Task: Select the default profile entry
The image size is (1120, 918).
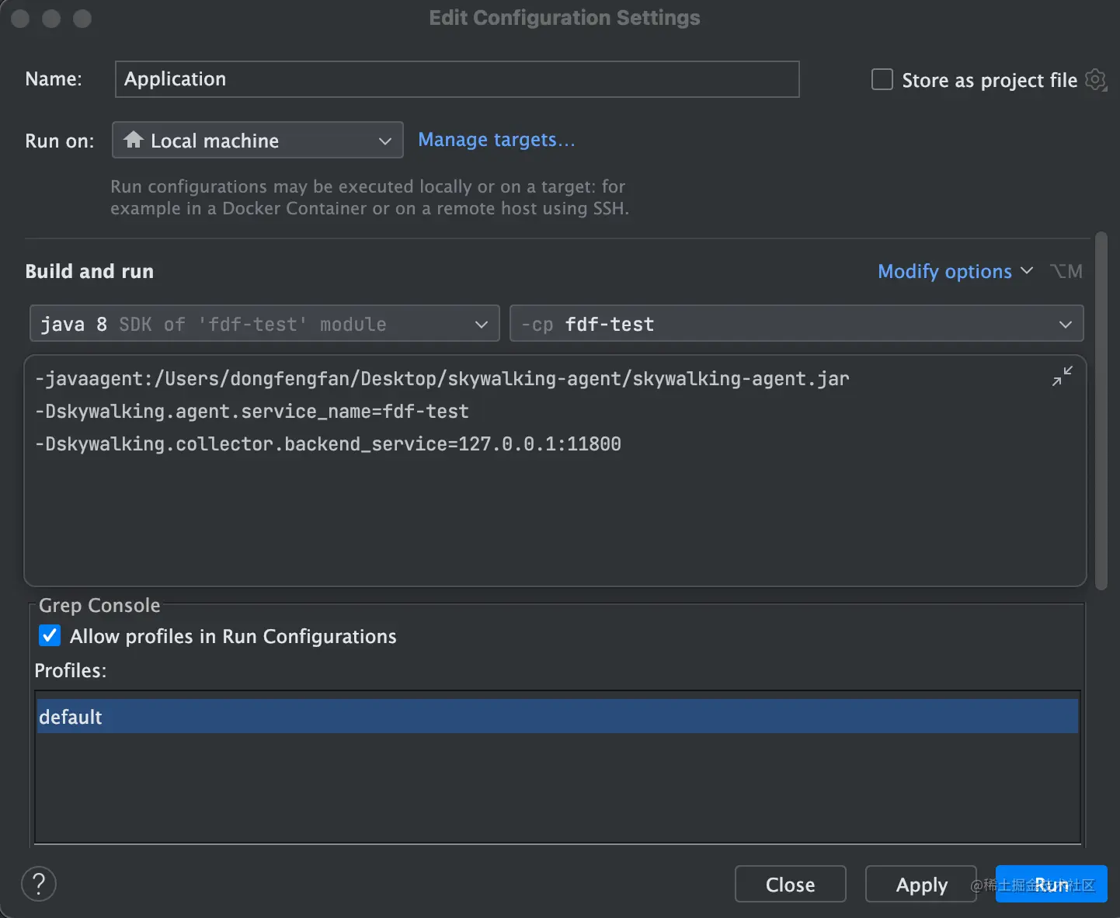Action: coord(556,717)
